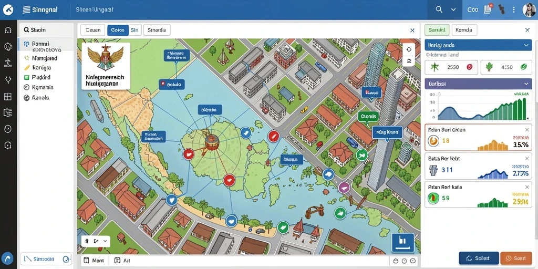Image resolution: width=538 pixels, height=269 pixels.
Task: Collapse the Hanigy anda section chevron
Action: 526,45
